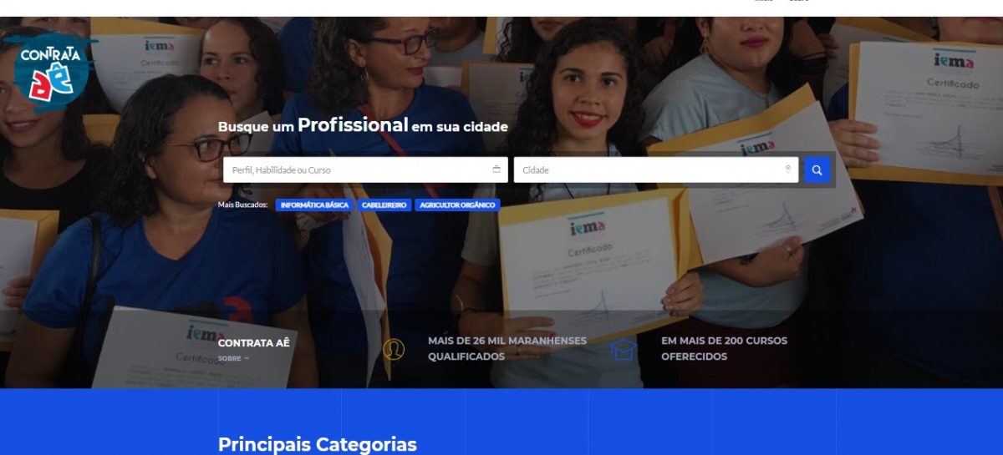Click the Em mais de 200 cursos text
Viewport: 1003px width, 455px height.
tap(724, 348)
